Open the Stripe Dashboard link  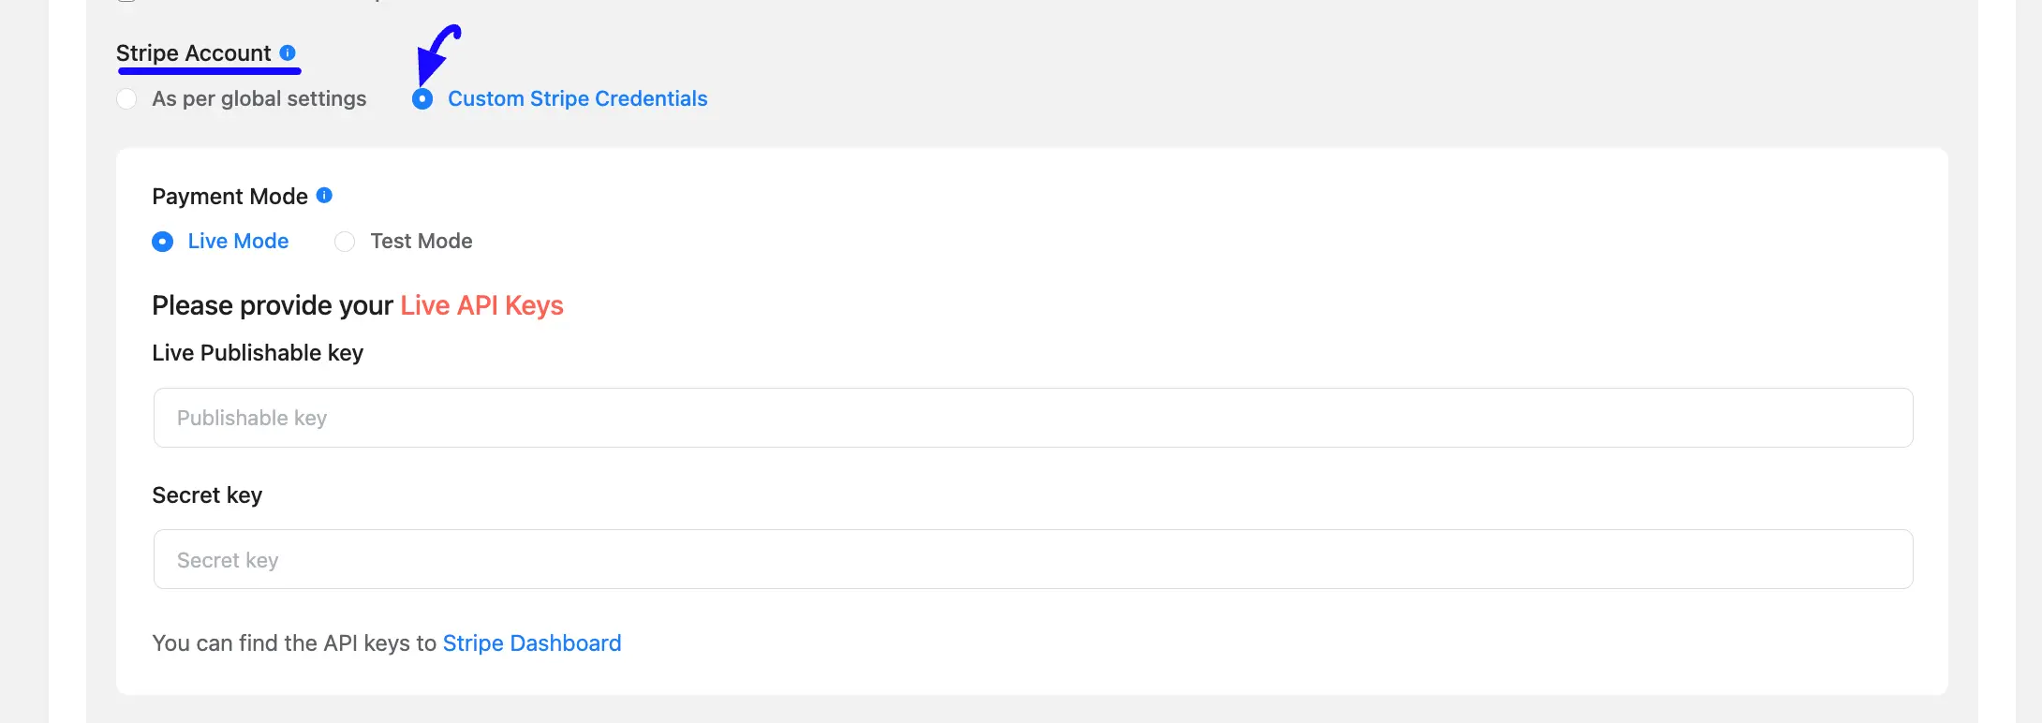pyautogui.click(x=532, y=643)
